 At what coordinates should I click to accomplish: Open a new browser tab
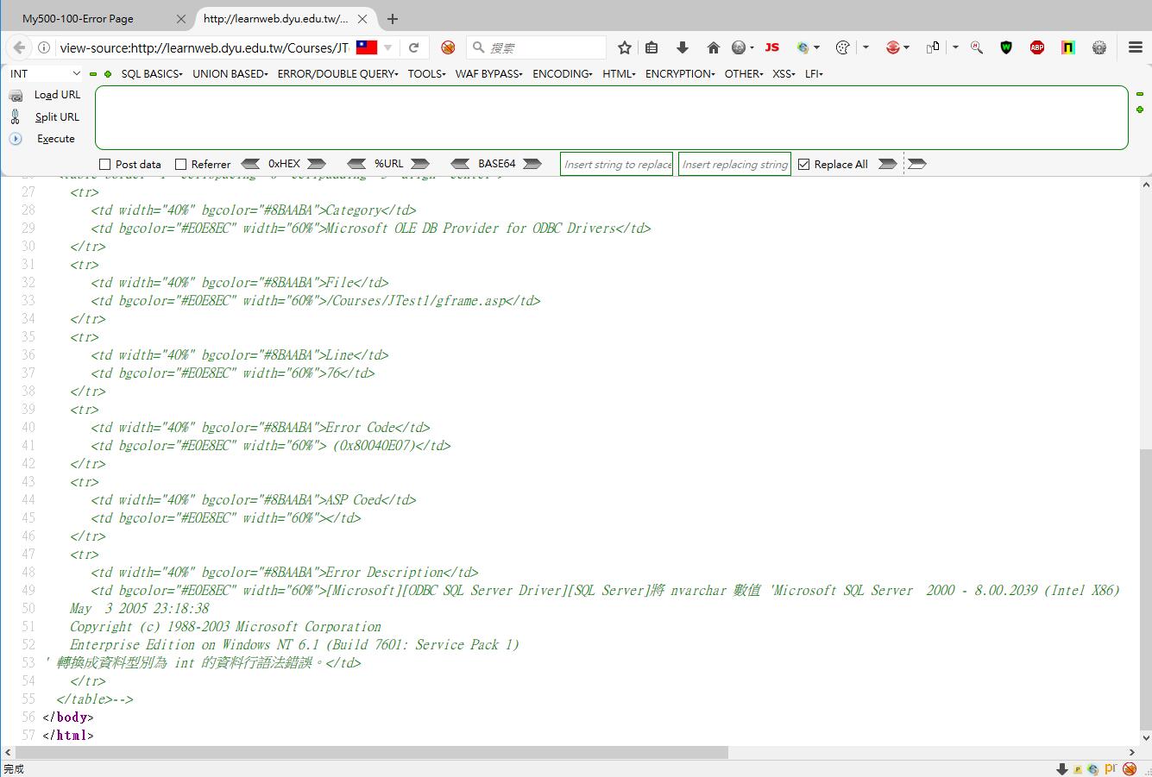click(x=393, y=18)
